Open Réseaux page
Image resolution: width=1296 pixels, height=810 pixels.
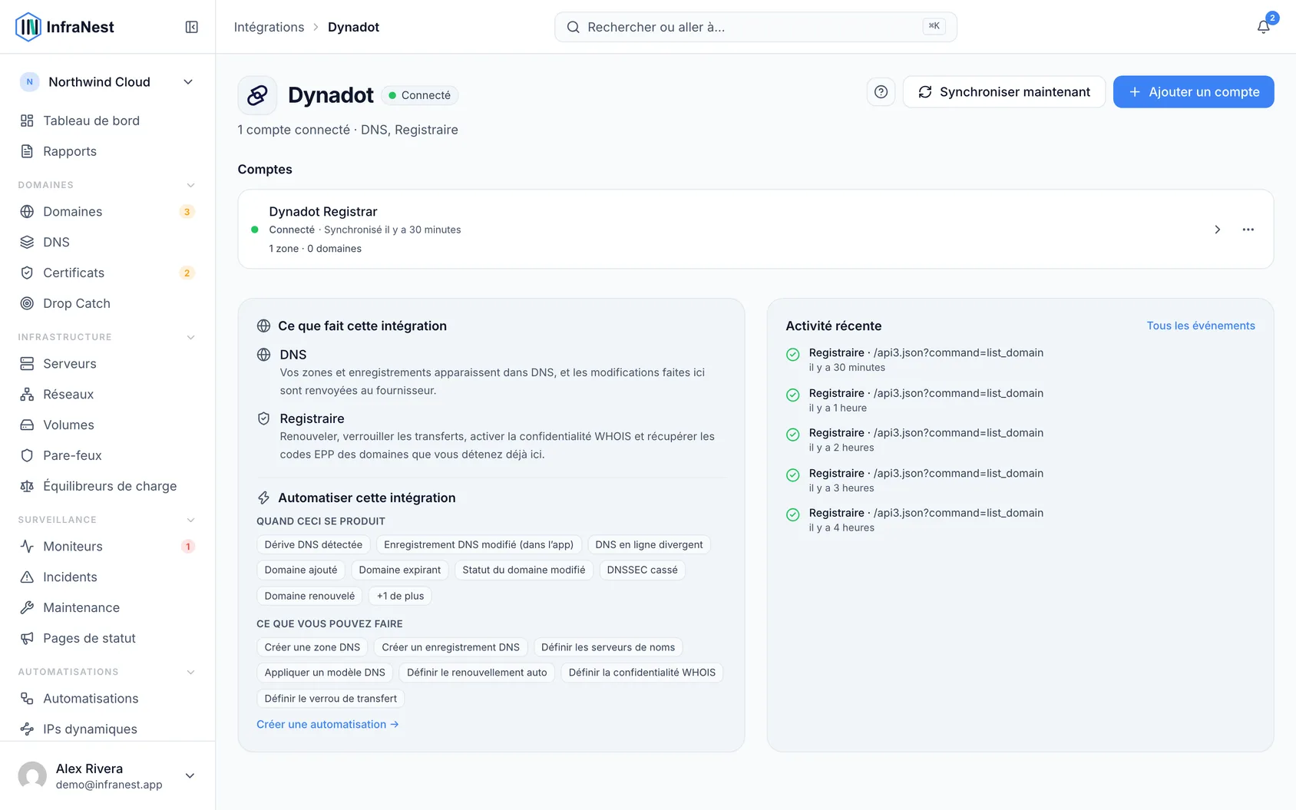click(x=107, y=394)
